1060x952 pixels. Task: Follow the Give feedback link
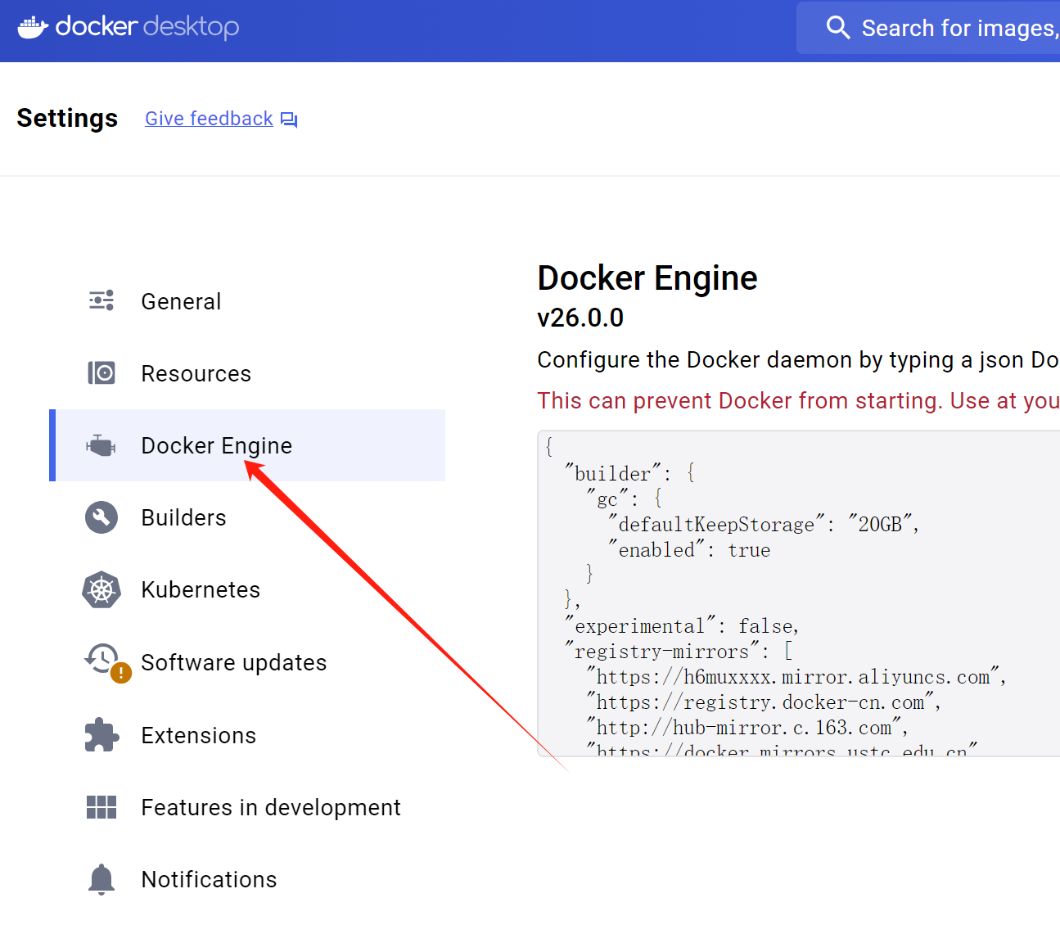209,119
